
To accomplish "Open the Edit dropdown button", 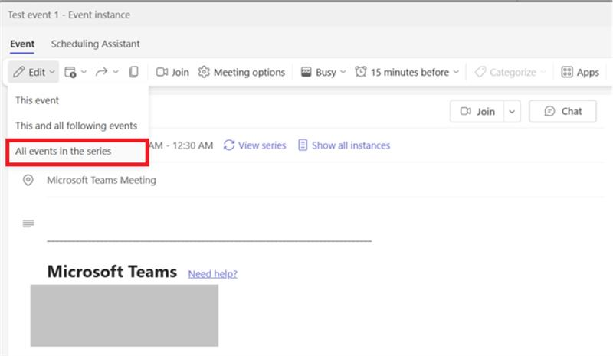I will tap(33, 72).
